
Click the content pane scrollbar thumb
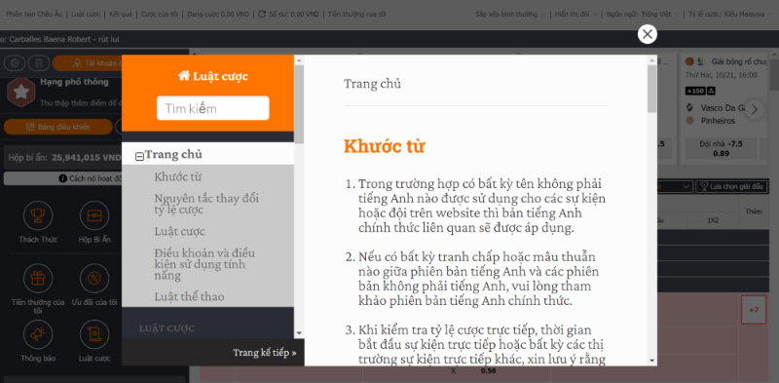651,89
